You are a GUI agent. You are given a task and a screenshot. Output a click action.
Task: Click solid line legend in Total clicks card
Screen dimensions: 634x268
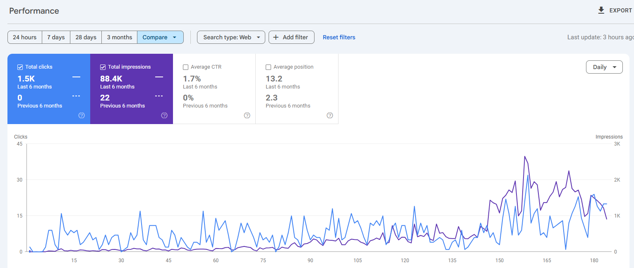tap(76, 77)
